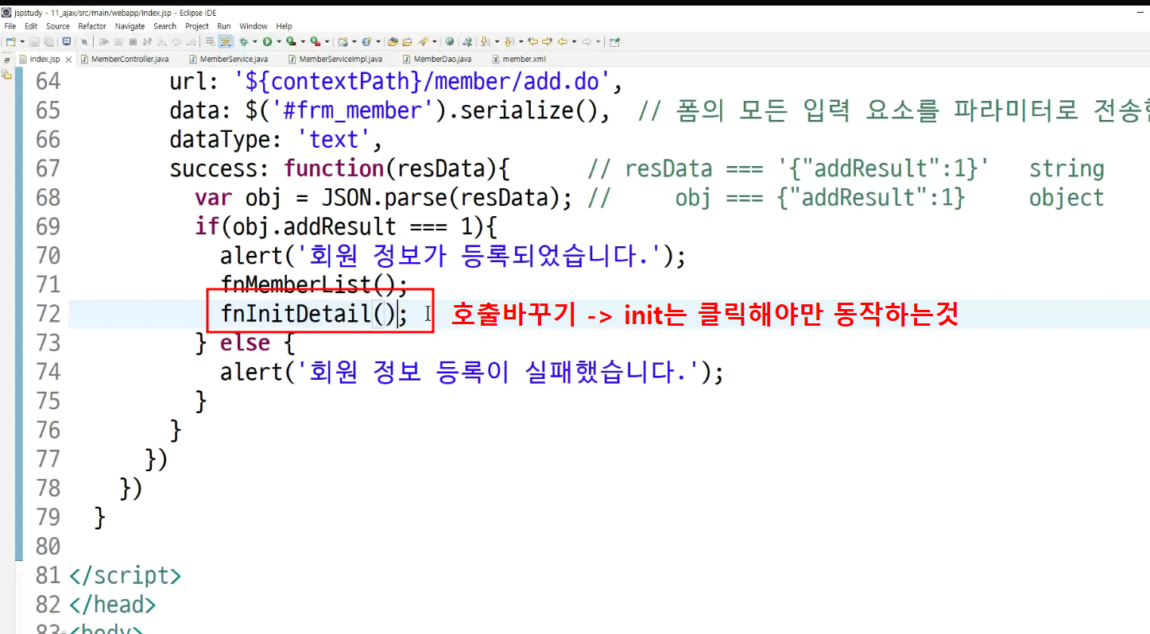Click 'dataType' in the editor on line 66

pos(220,140)
